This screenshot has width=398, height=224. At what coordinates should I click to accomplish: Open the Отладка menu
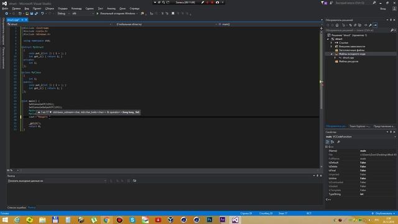[x=62, y=8]
